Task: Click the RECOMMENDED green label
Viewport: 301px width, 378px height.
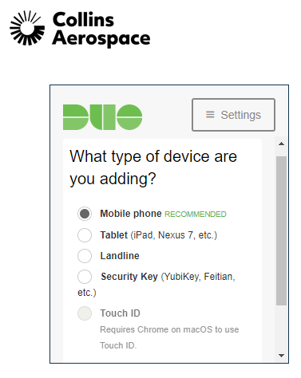Action: [x=196, y=215]
